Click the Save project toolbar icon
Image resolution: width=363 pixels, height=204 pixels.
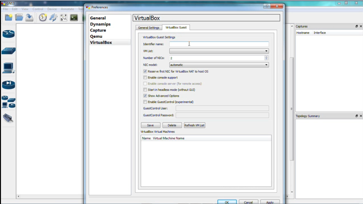coord(29,17)
